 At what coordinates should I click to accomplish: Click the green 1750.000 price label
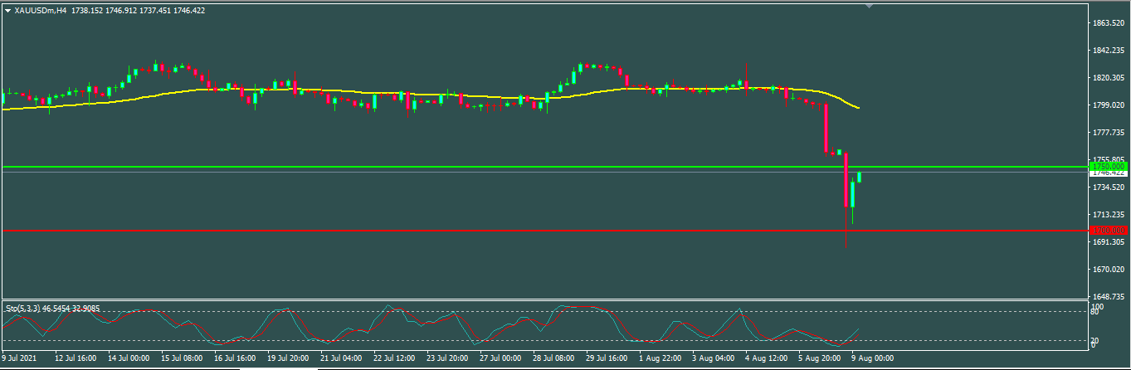1108,167
